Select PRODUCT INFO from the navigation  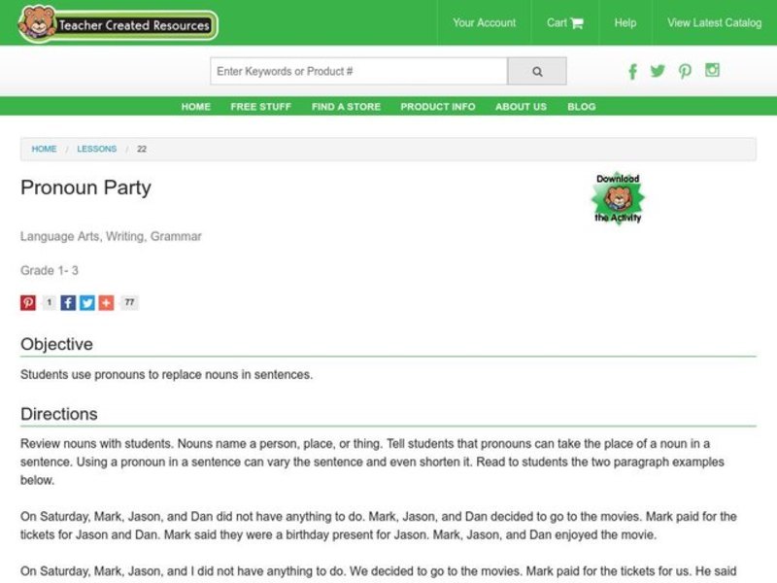[437, 107]
